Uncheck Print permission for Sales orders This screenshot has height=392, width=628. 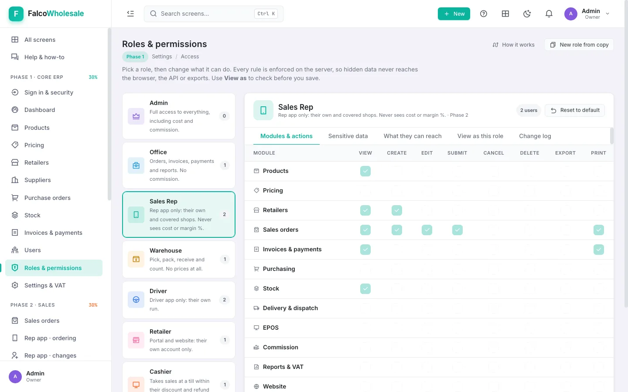click(x=599, y=230)
